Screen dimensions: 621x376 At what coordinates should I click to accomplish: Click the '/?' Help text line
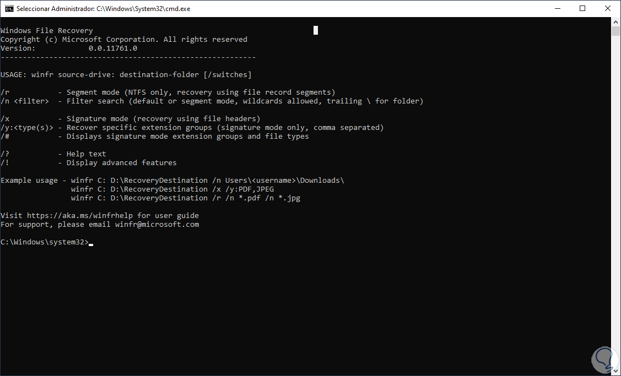coord(53,154)
